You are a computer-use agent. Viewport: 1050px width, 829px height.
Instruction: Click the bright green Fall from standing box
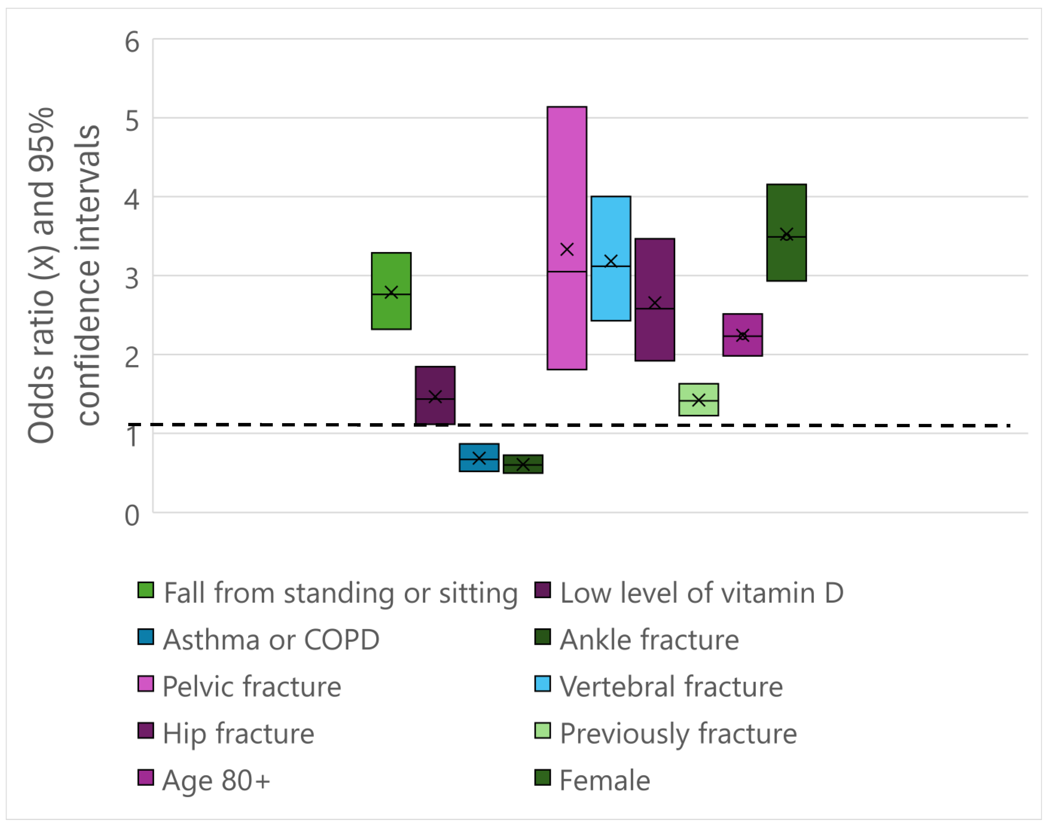coord(391,291)
